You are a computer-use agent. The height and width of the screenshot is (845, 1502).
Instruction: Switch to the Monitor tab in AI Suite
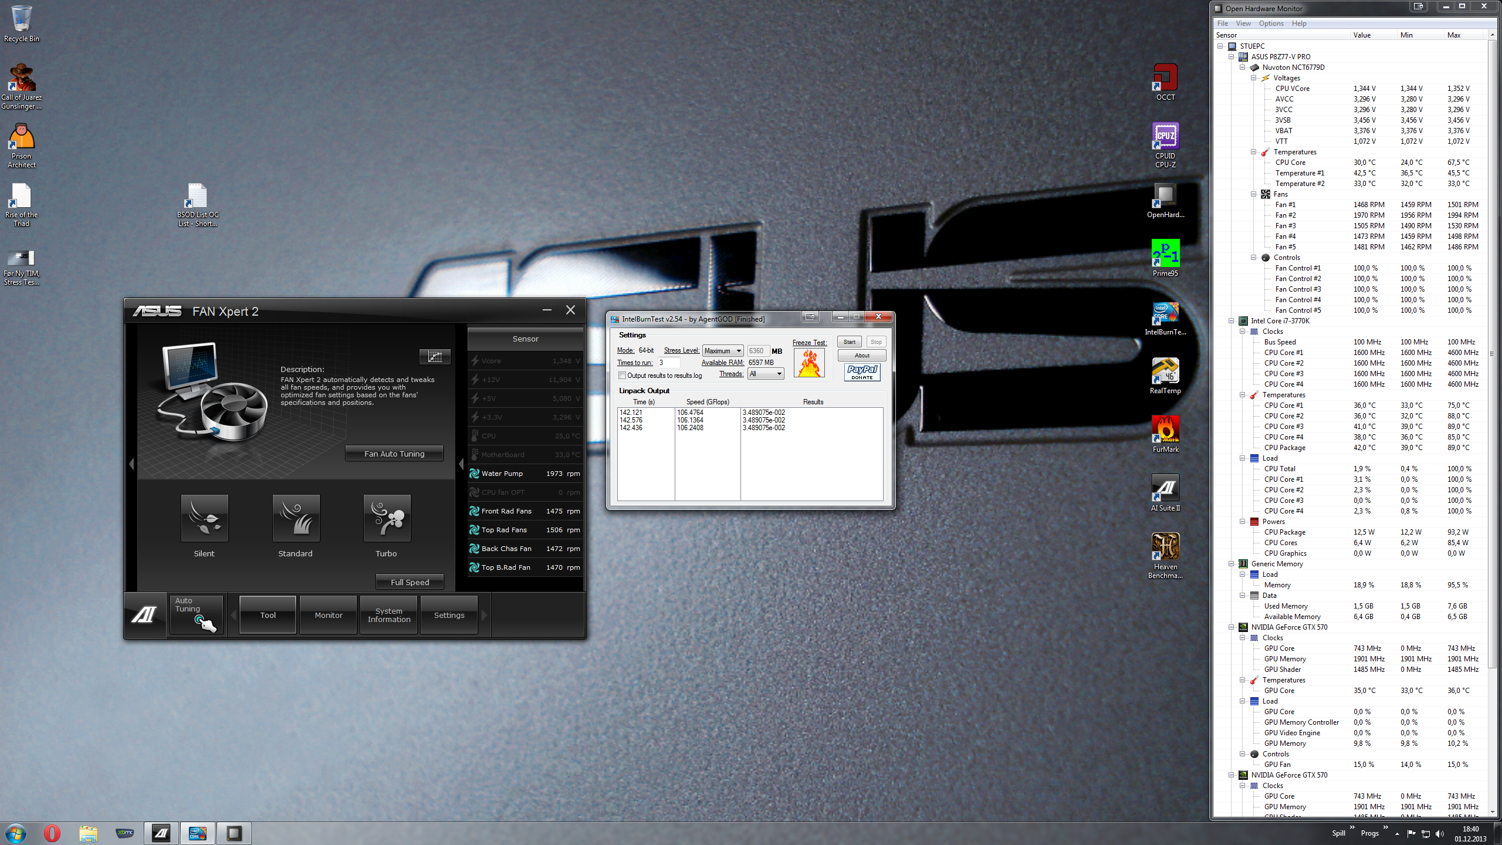(x=329, y=615)
